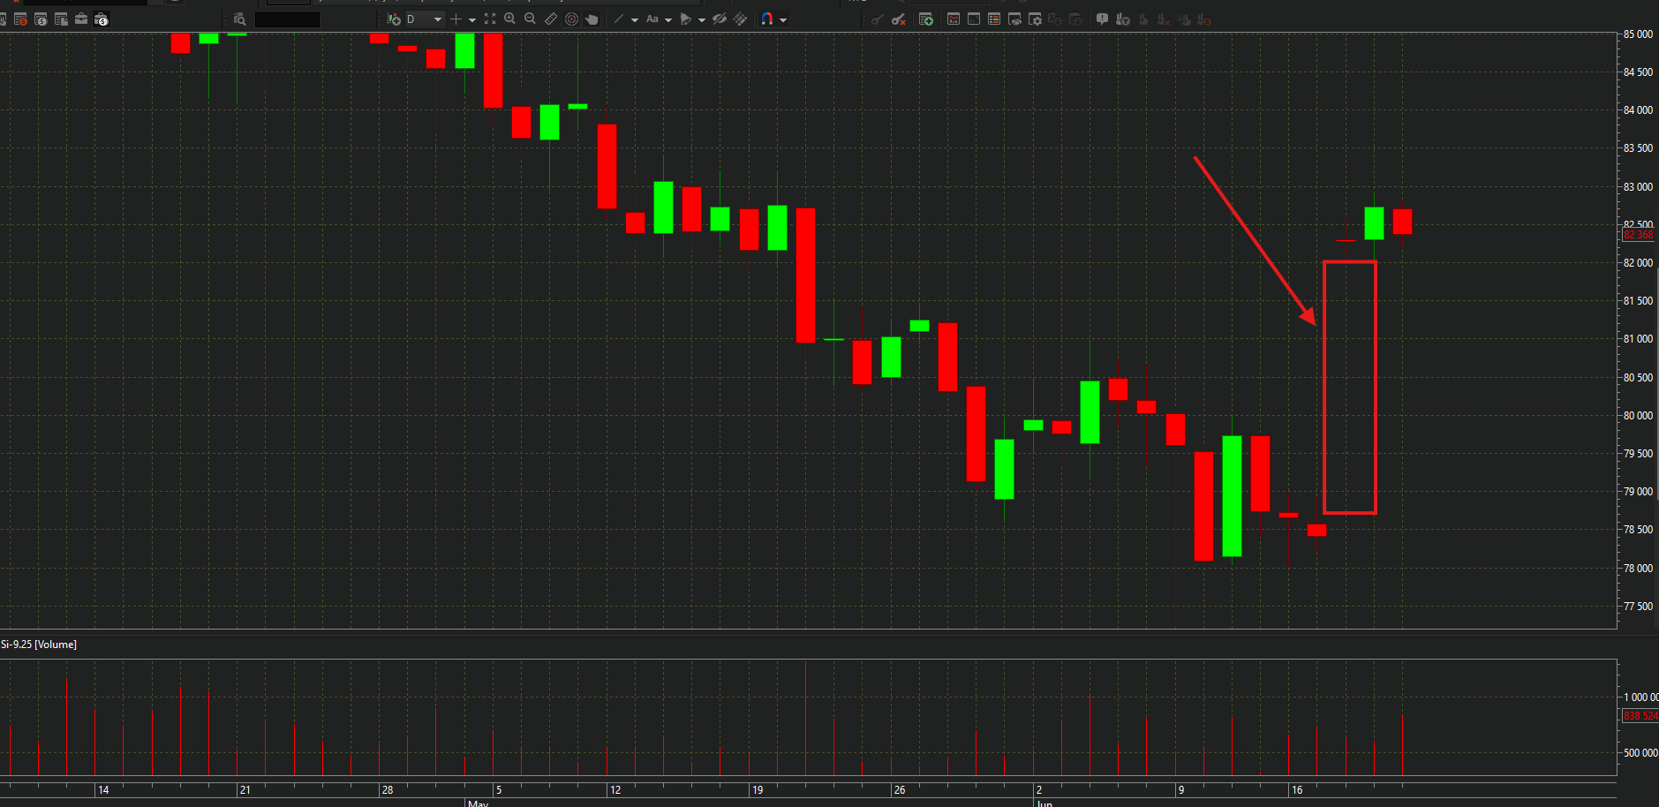Open the red-and-green table window icon

tap(994, 19)
